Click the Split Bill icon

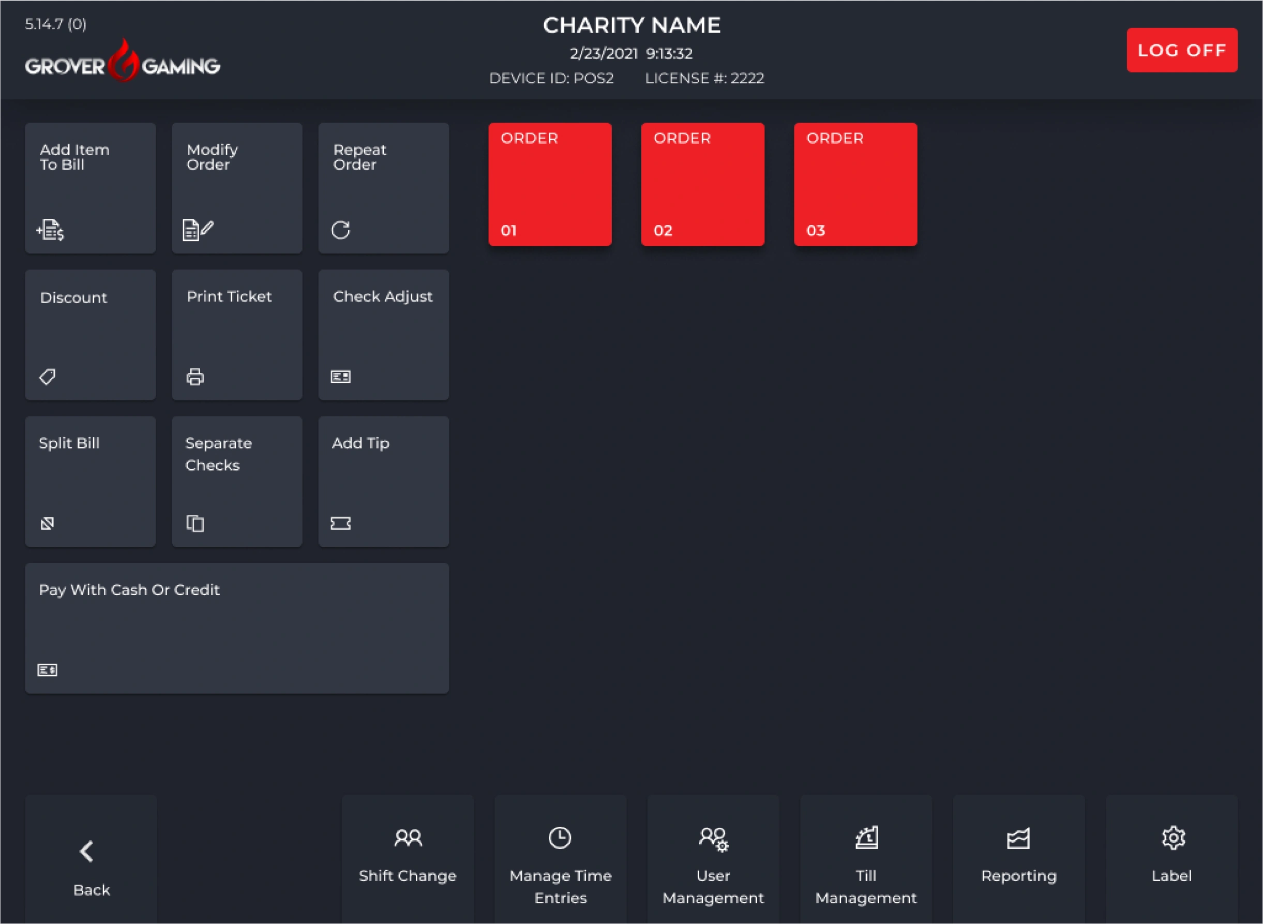click(47, 524)
